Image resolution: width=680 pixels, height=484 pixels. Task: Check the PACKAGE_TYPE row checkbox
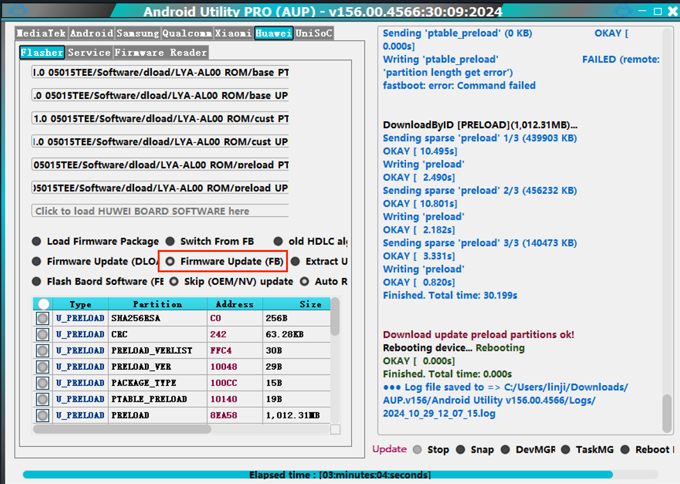pyautogui.click(x=43, y=383)
